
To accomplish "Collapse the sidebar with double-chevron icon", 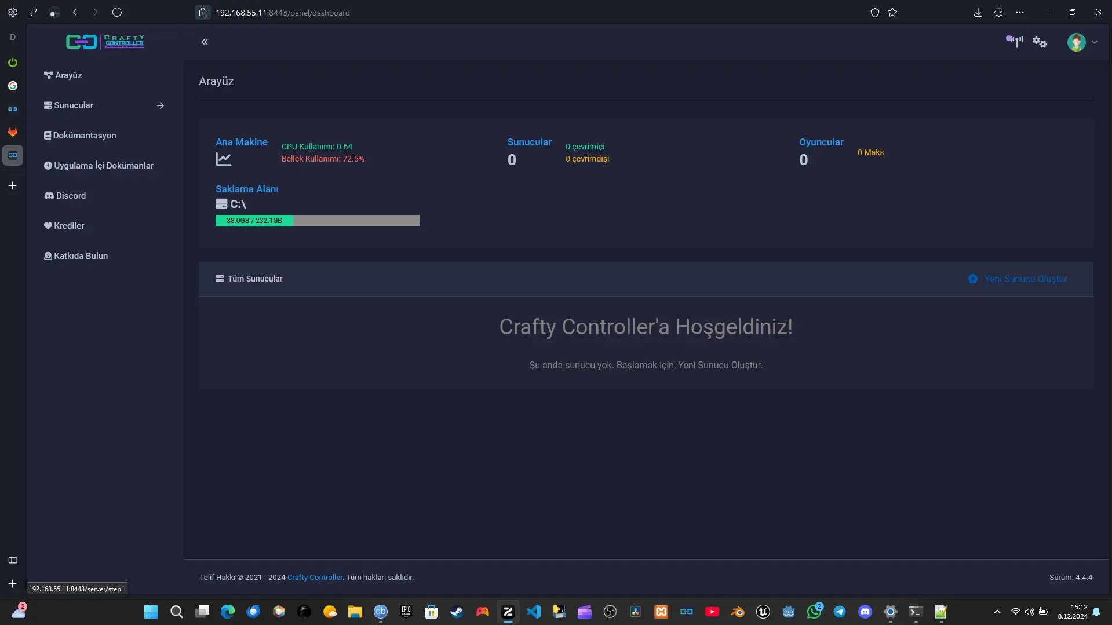I will 205,42.
